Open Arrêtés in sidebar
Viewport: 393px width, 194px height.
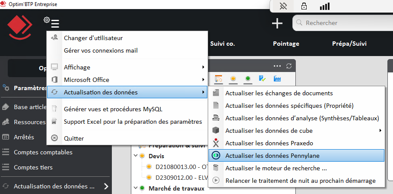(24, 137)
